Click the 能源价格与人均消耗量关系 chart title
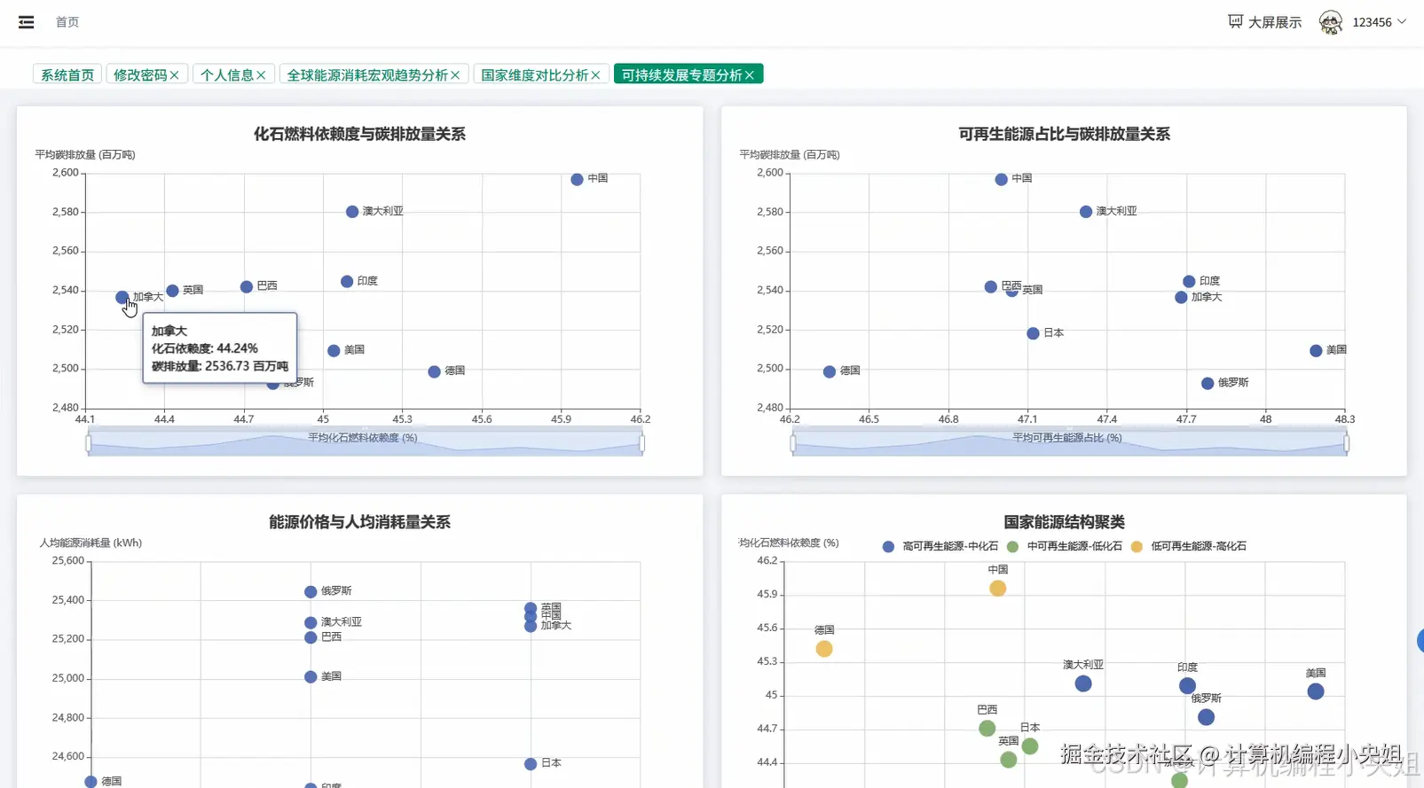The image size is (1424, 788). click(x=359, y=522)
